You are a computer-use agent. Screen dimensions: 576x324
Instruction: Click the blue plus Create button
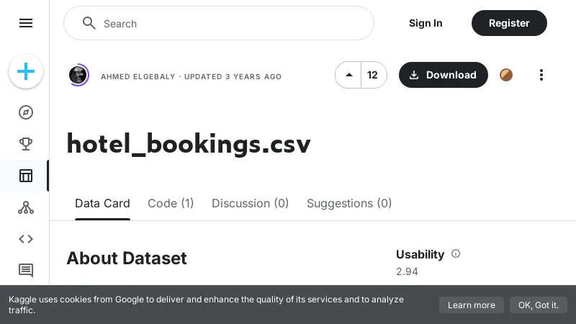26,71
